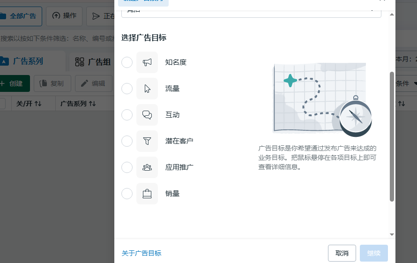Click the 广告系列 folder icon

(4, 61)
